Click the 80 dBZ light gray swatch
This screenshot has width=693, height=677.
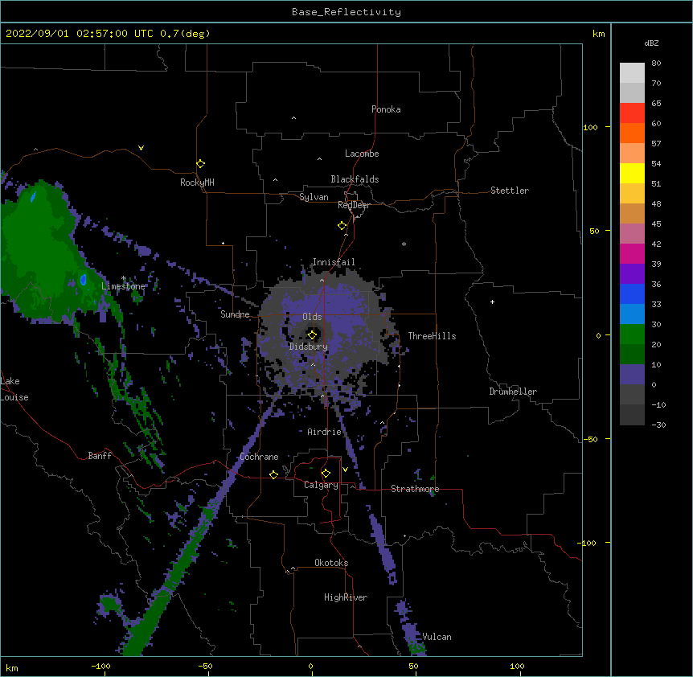632,73
